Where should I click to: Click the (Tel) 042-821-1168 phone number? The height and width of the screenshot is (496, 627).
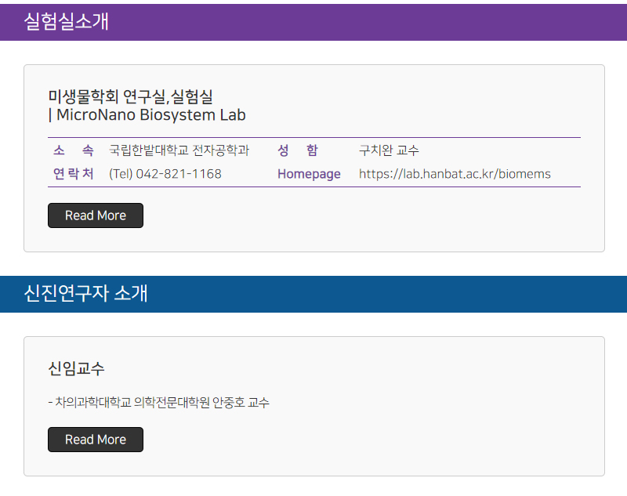pos(165,174)
